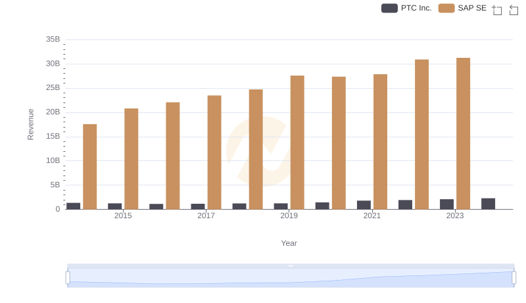
Task: Click the SAP SE bar for 2019
Action: click(x=297, y=143)
